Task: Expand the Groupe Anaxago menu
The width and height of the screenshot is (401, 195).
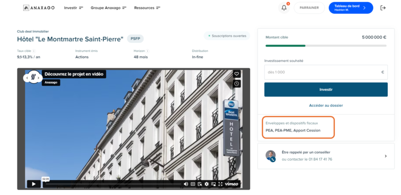Action: coord(109,8)
